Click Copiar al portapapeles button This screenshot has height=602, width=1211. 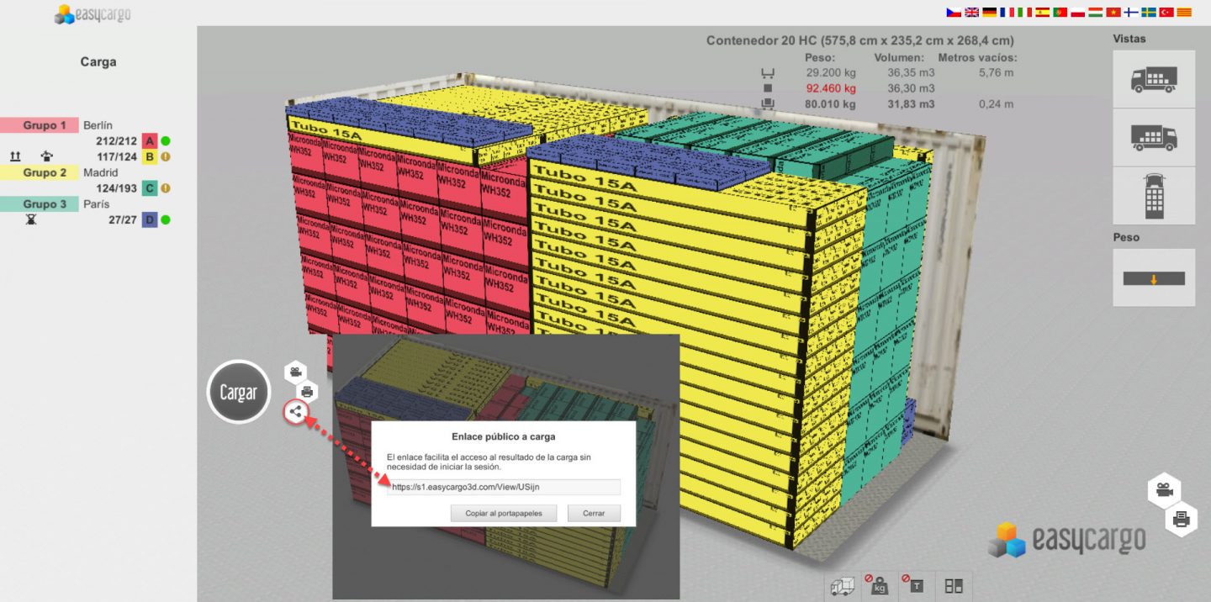(x=504, y=513)
